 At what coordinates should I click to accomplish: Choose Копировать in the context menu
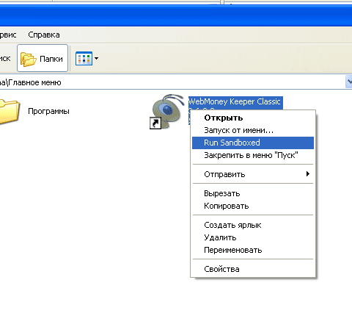click(253, 206)
